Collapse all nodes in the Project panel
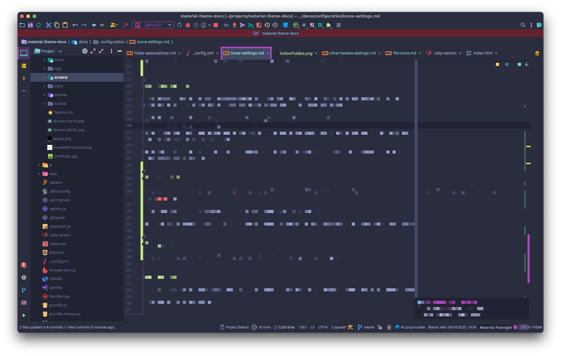The width and height of the screenshot is (561, 356). [x=101, y=51]
